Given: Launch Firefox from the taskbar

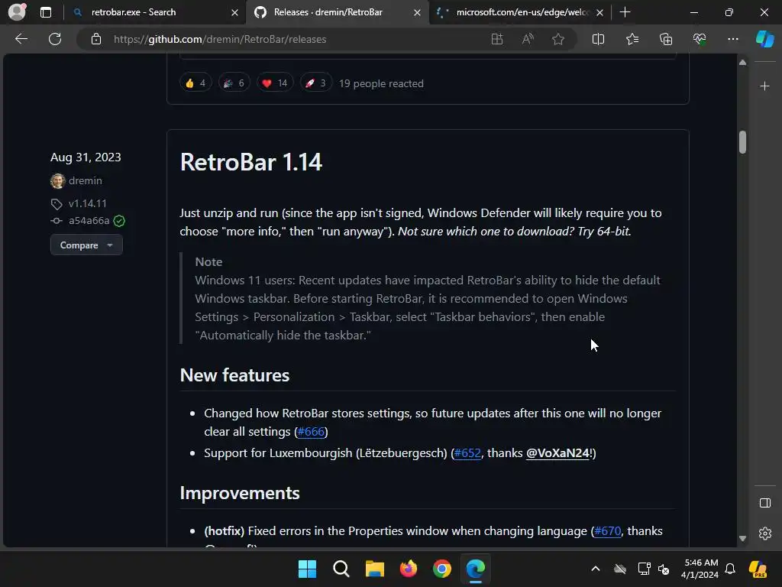Looking at the screenshot, I should 409,569.
